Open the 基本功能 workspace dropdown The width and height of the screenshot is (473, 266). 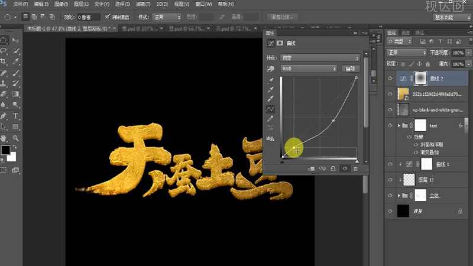[452, 18]
